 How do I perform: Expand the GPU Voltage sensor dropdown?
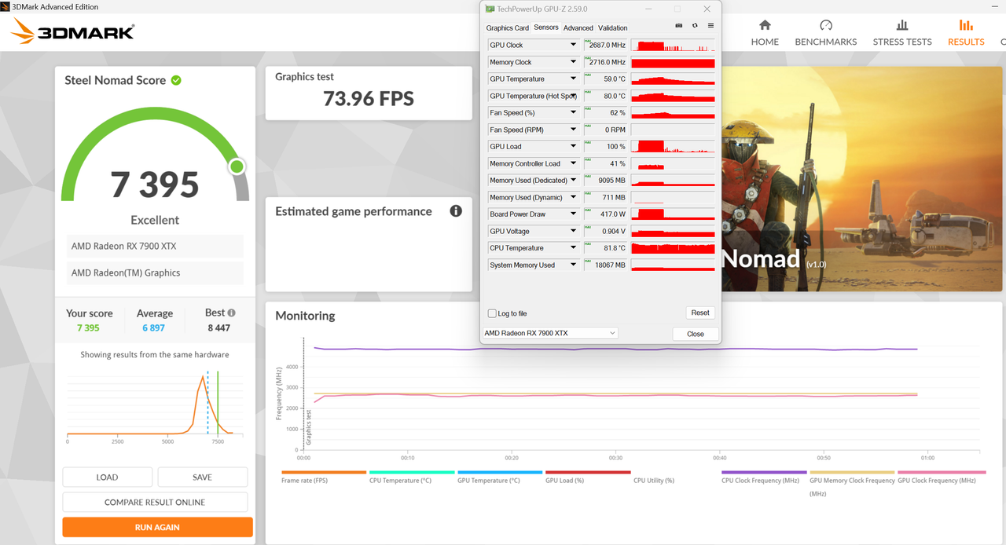tap(573, 232)
